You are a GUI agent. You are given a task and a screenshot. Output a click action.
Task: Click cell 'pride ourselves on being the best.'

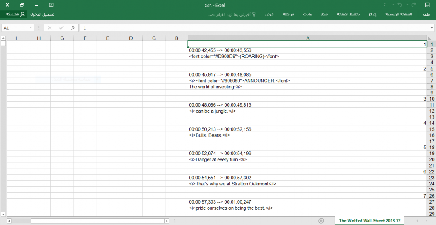(307, 208)
